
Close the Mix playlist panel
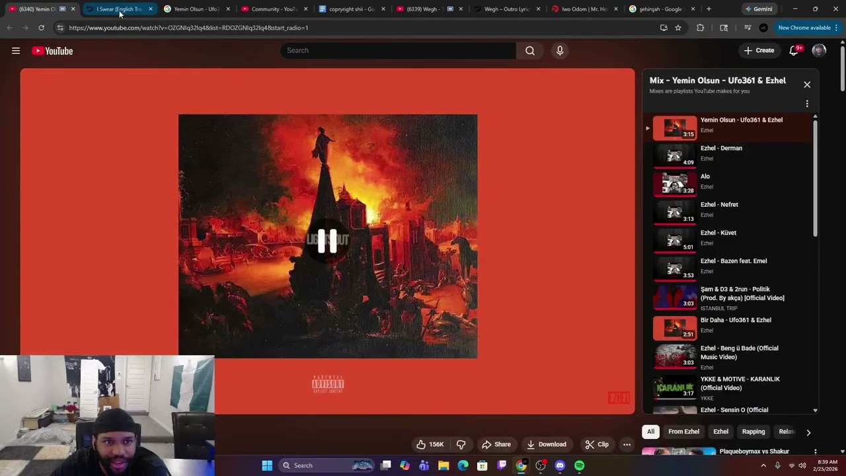(807, 85)
